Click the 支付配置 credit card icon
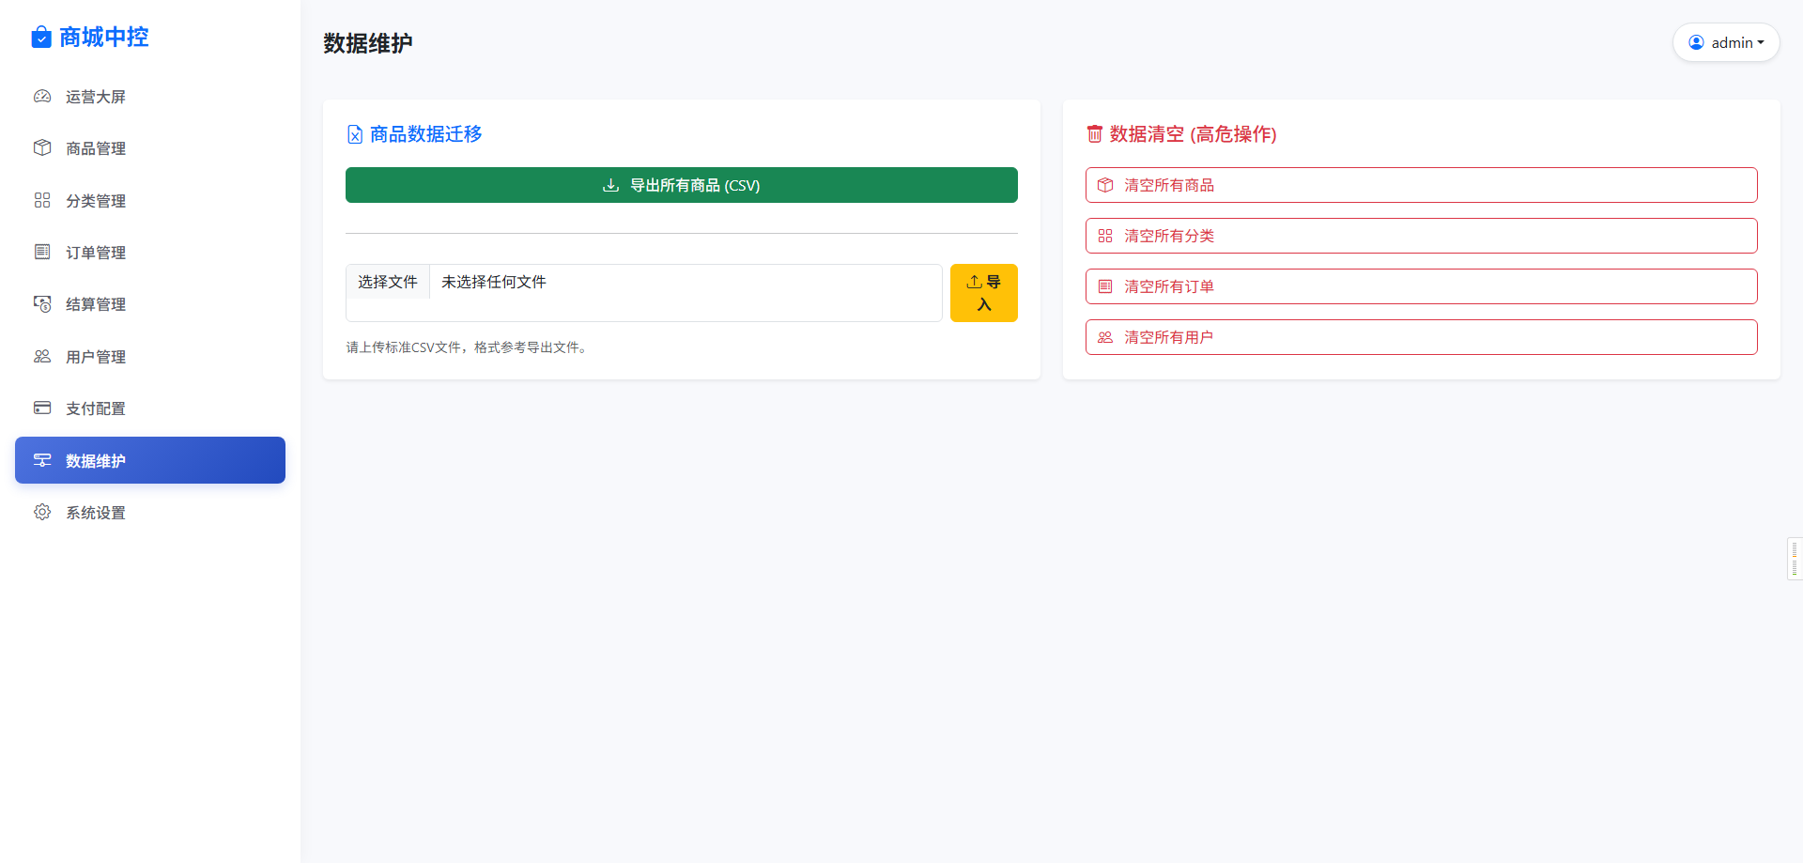The width and height of the screenshot is (1803, 863). 42,408
